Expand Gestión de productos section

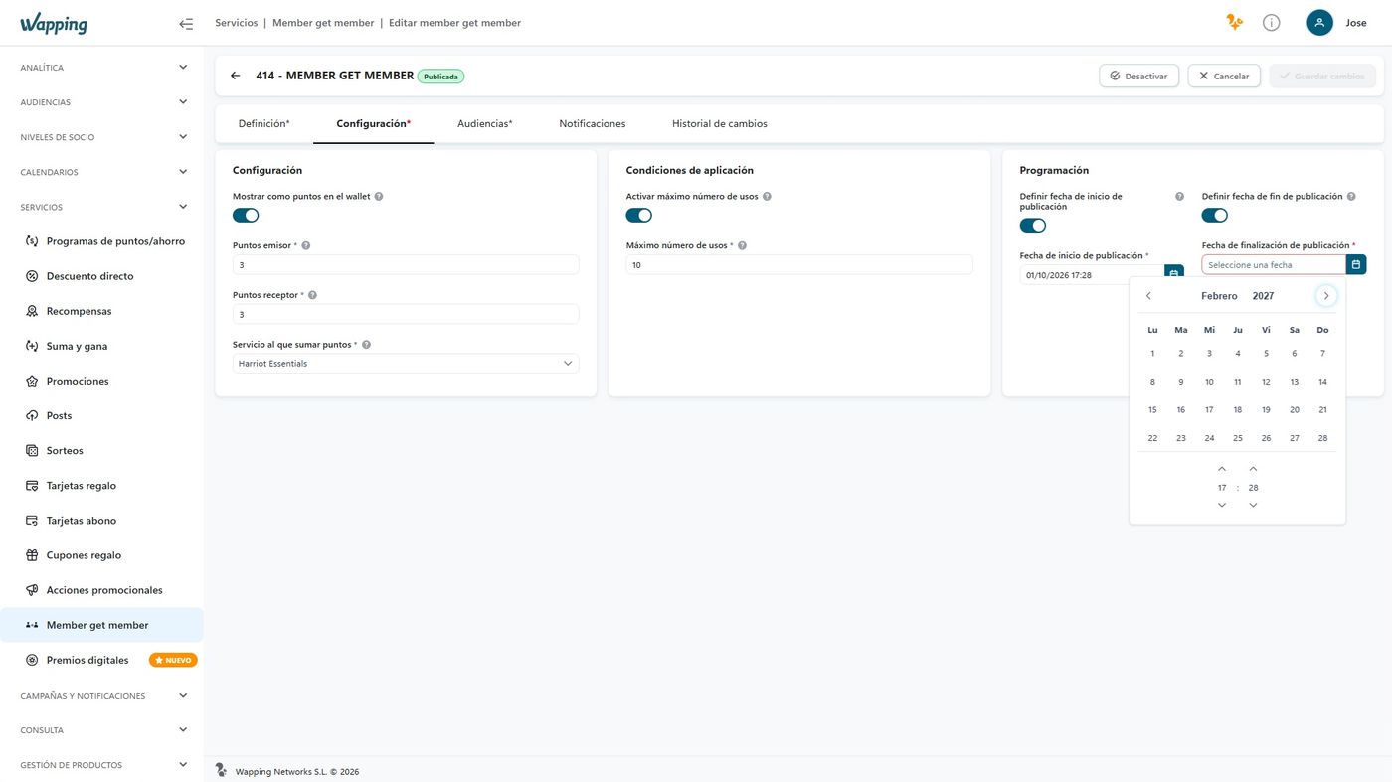coord(102,765)
